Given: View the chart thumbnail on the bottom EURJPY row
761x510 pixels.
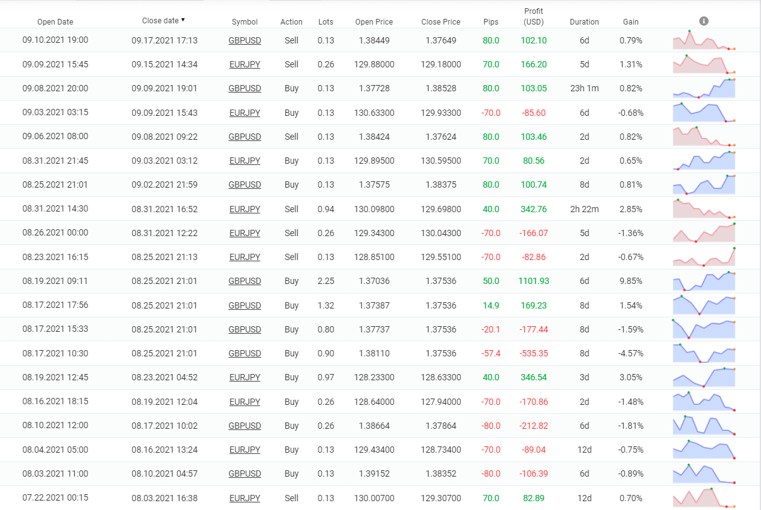Looking at the screenshot, I should pos(704,497).
